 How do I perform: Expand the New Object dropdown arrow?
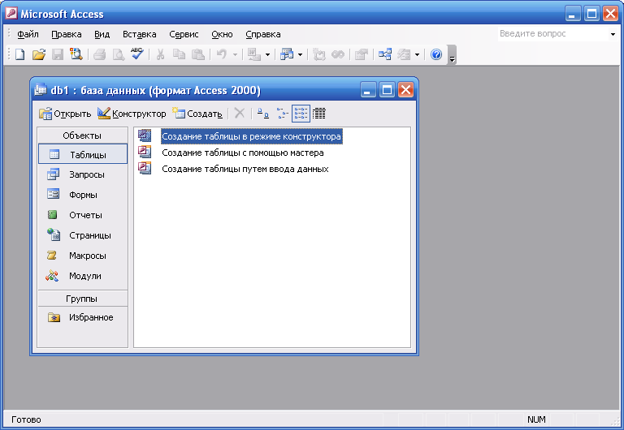pyautogui.click(x=417, y=55)
